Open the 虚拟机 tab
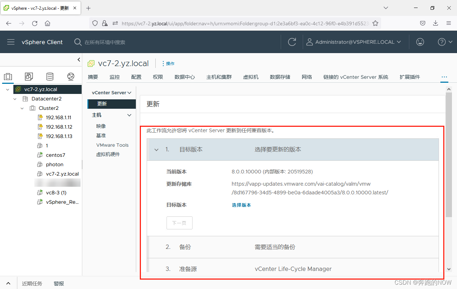This screenshot has width=457, height=289. point(251,77)
